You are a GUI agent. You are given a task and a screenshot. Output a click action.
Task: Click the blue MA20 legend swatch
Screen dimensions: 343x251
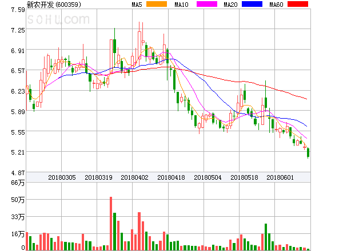pos(252,4)
